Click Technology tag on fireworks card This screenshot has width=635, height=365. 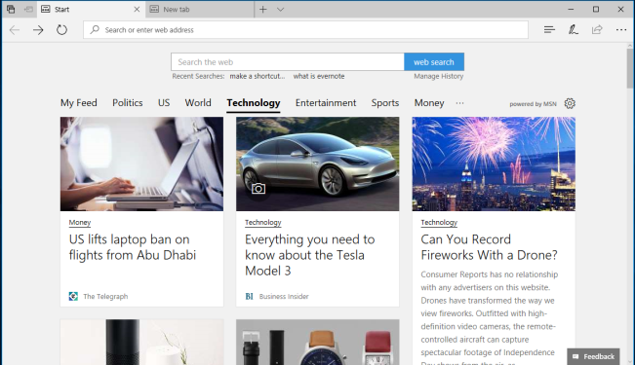439,222
